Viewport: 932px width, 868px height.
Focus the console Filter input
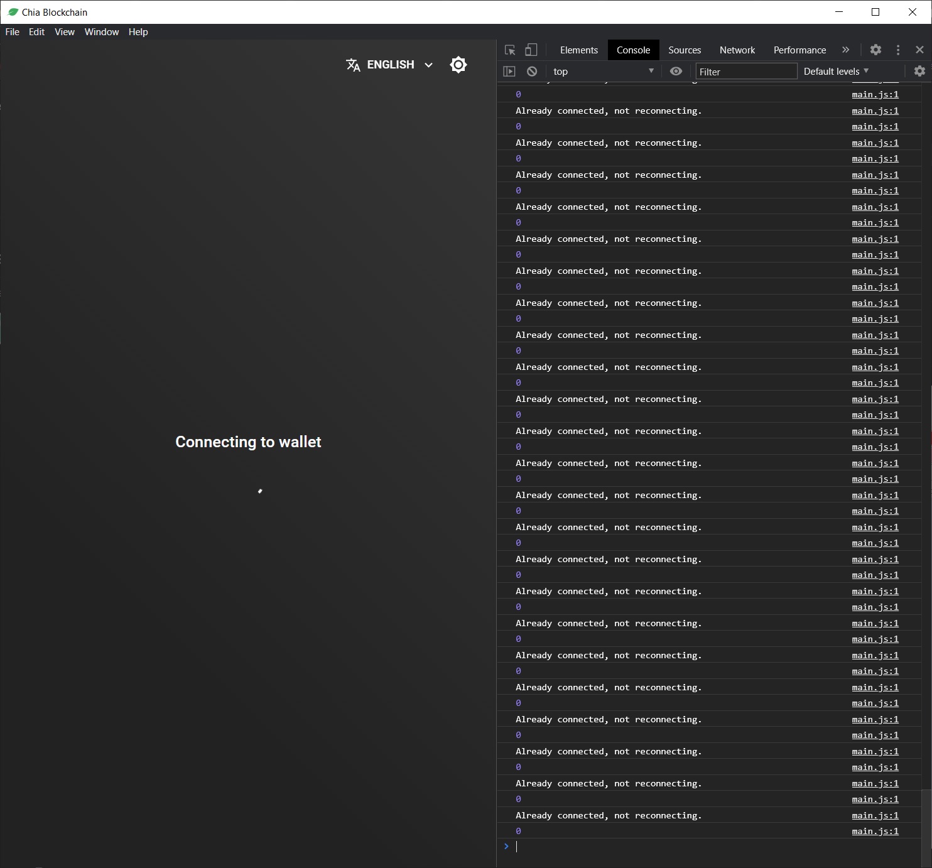[x=745, y=71]
